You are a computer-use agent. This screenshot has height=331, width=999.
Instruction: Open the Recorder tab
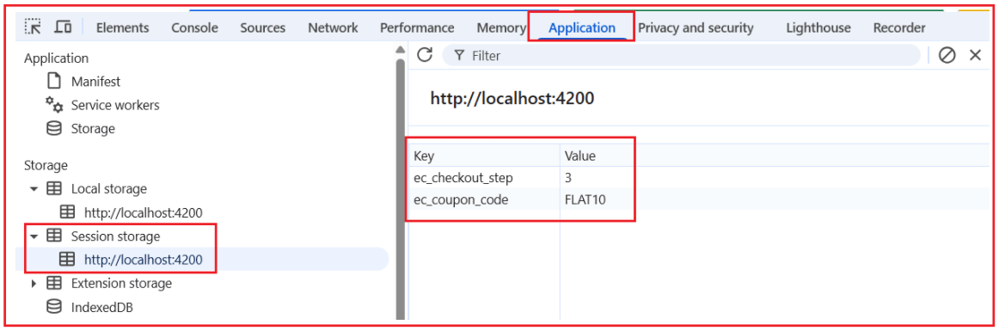pyautogui.click(x=899, y=28)
